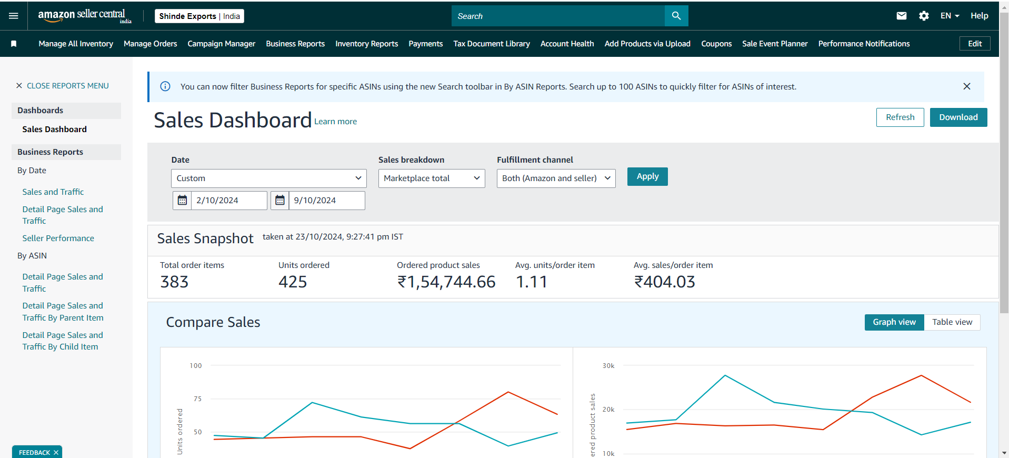Open Campaign Manager
Image resolution: width=1009 pixels, height=458 pixels.
[222, 44]
